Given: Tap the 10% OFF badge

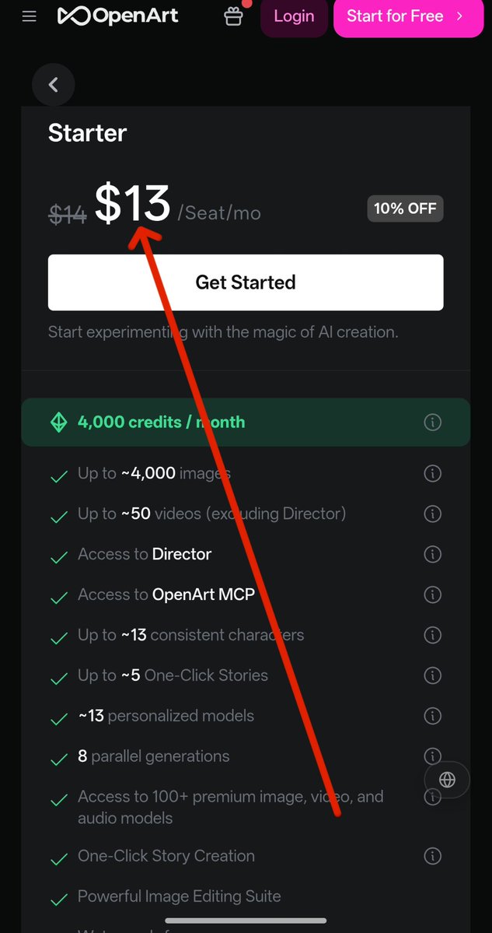Looking at the screenshot, I should pos(405,209).
